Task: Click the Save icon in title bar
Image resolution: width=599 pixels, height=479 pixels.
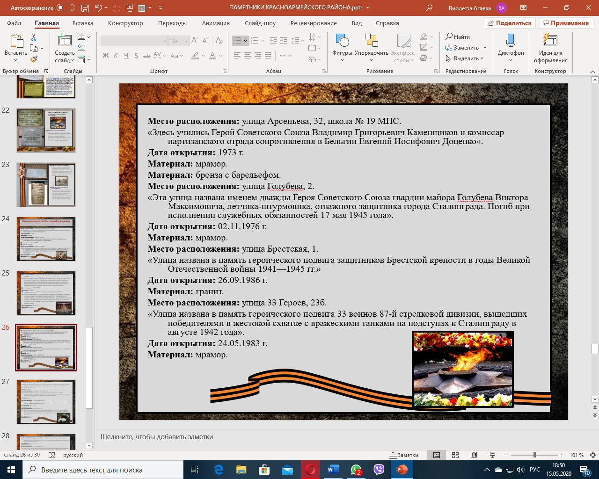Action: (x=85, y=8)
